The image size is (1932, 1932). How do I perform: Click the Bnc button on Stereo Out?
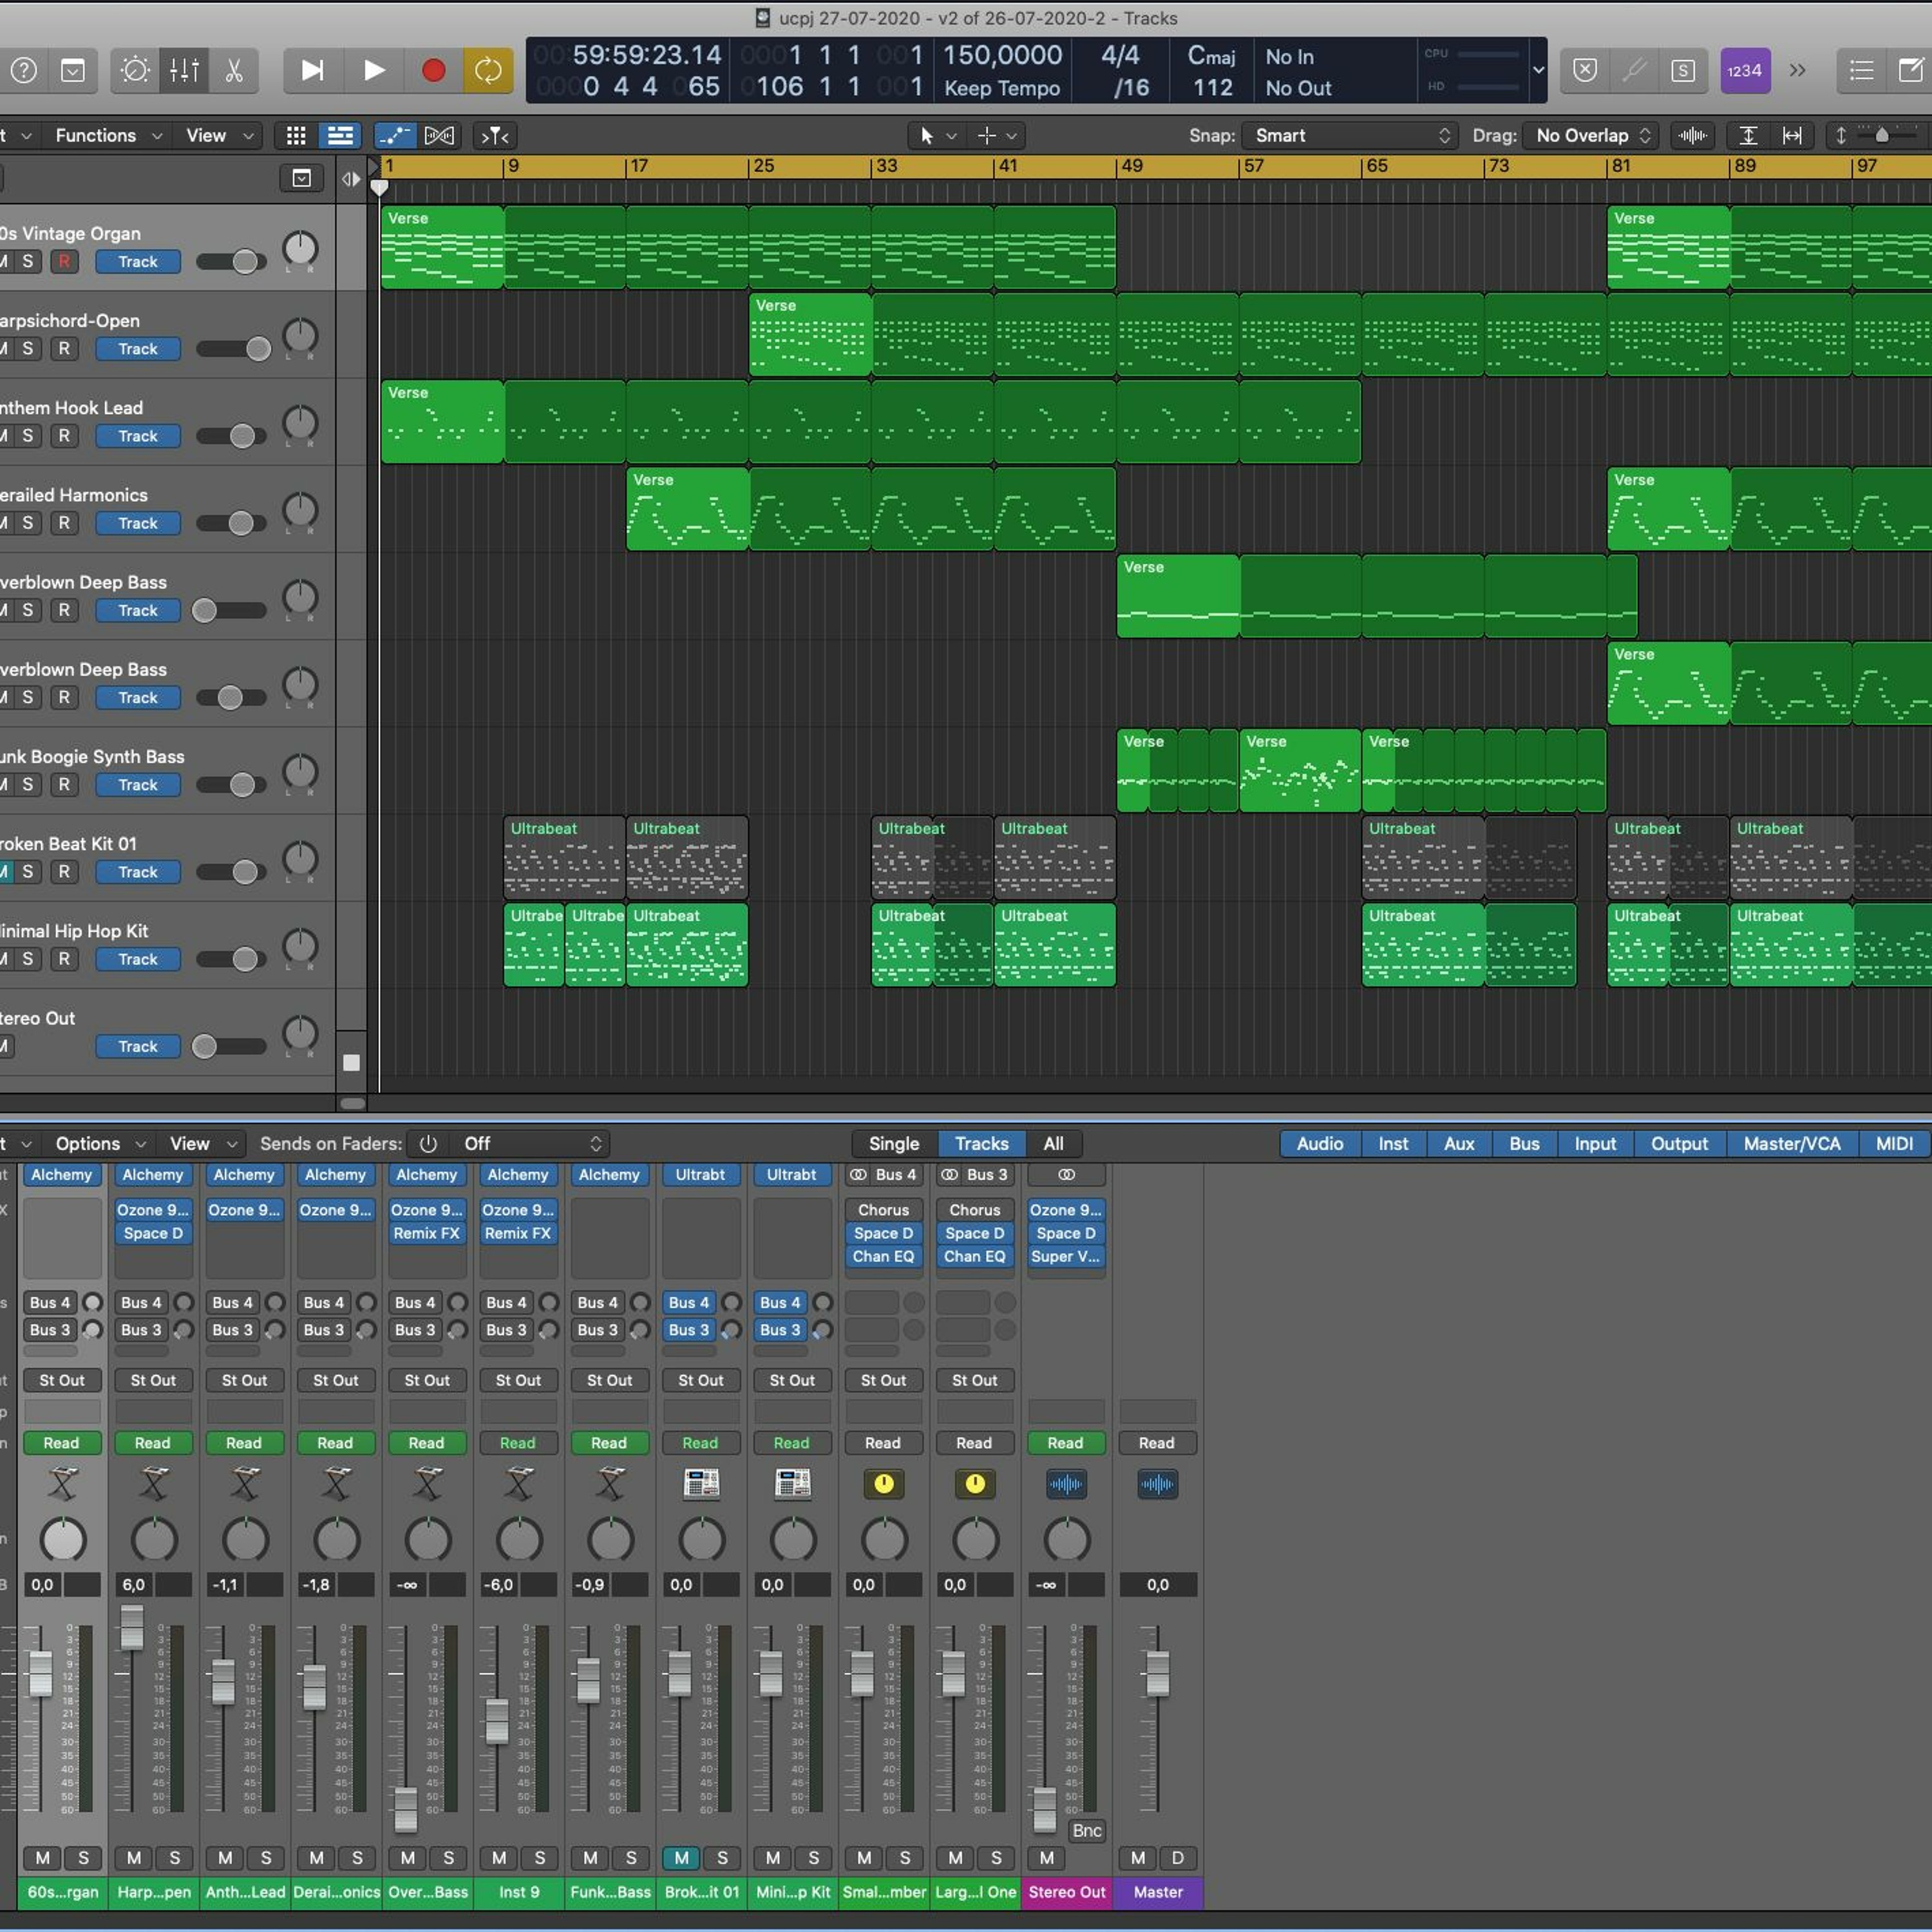pos(1086,1830)
